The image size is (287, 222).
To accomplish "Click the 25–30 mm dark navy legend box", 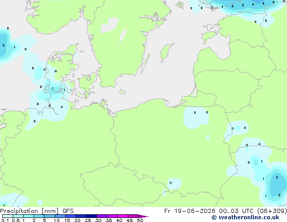I will coord(91,216).
